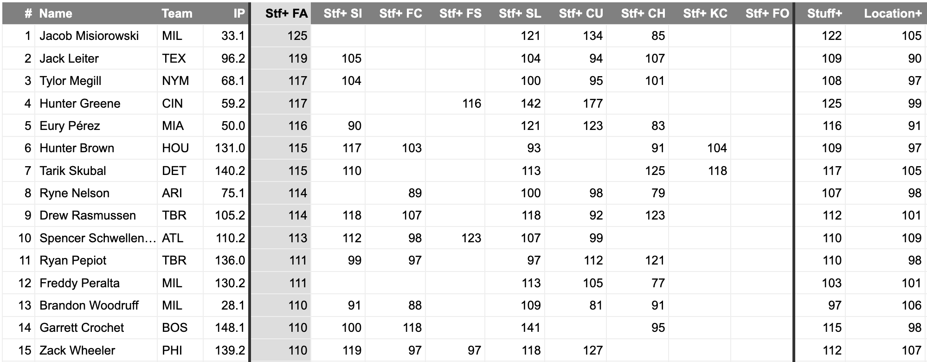927x362 pixels.
Task: Sort by the Stuff+ column header
Action: point(824,13)
